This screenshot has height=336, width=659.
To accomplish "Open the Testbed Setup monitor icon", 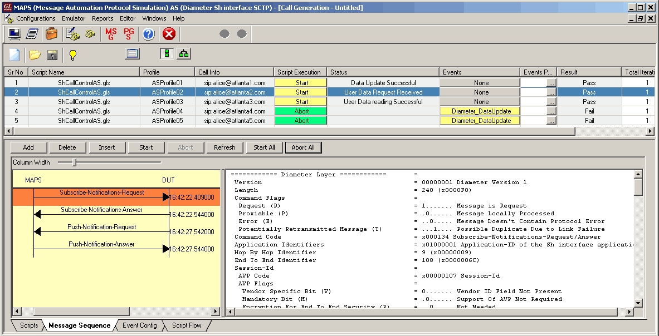I will point(14,34).
